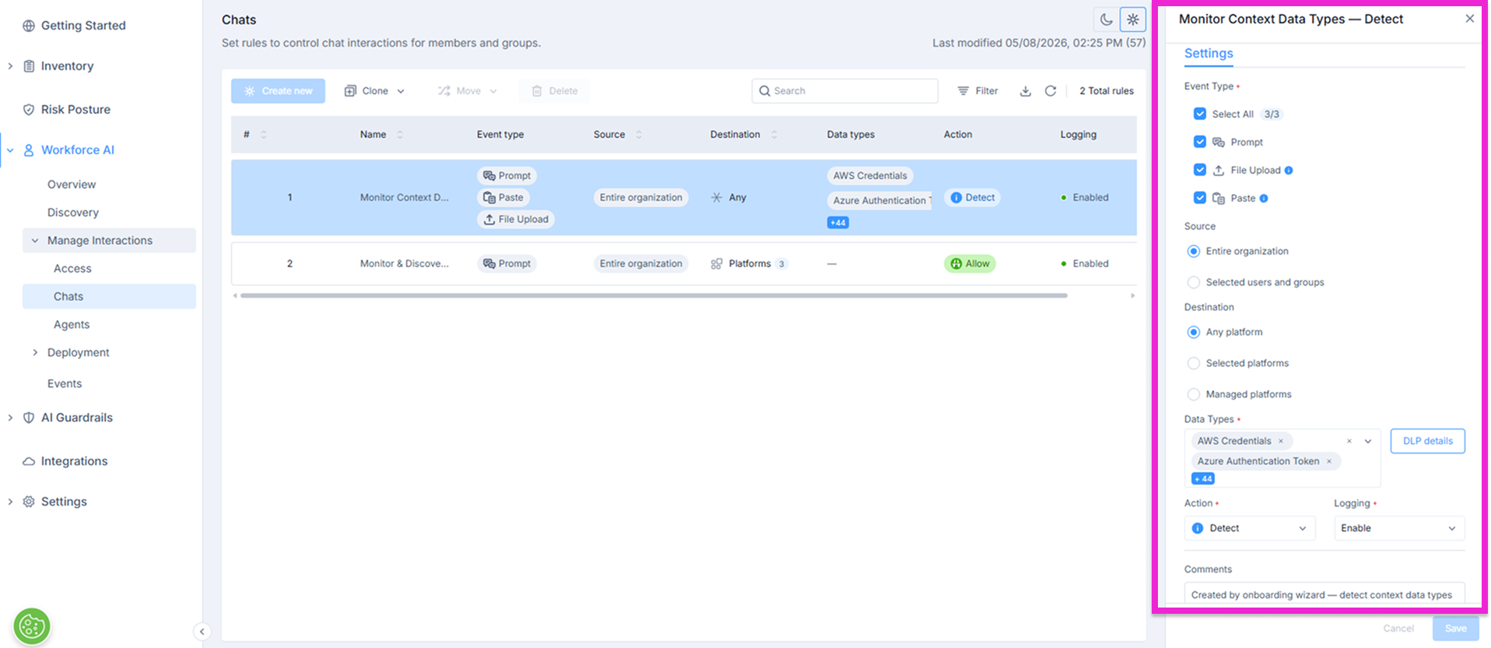Viewport: 1491px width, 648px height.
Task: Click the rules Search field
Action: (x=844, y=91)
